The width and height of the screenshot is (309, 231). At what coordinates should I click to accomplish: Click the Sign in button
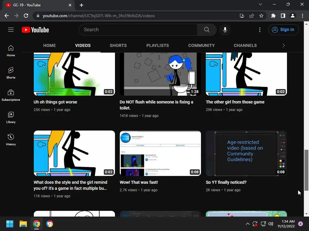tap(283, 30)
